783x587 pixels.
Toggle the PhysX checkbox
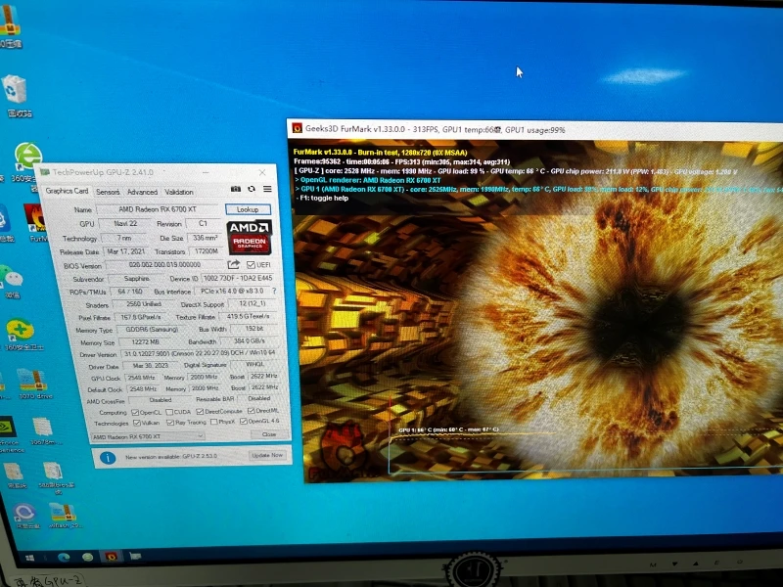[213, 422]
